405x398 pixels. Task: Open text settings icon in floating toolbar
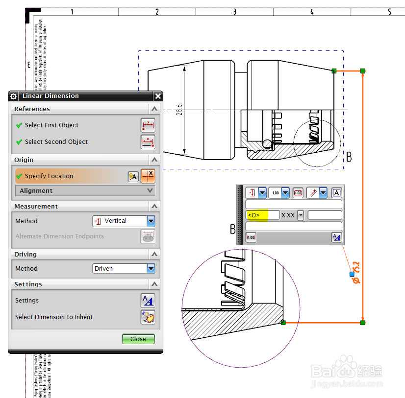coord(336,237)
